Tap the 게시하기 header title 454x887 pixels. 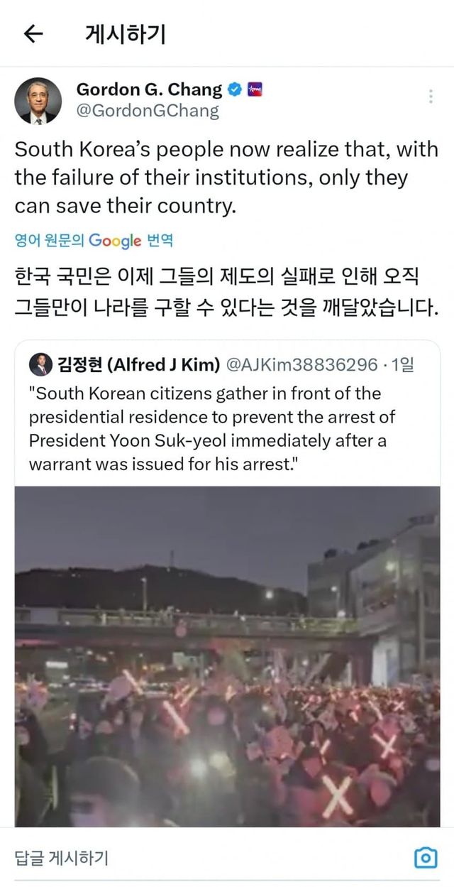125,33
